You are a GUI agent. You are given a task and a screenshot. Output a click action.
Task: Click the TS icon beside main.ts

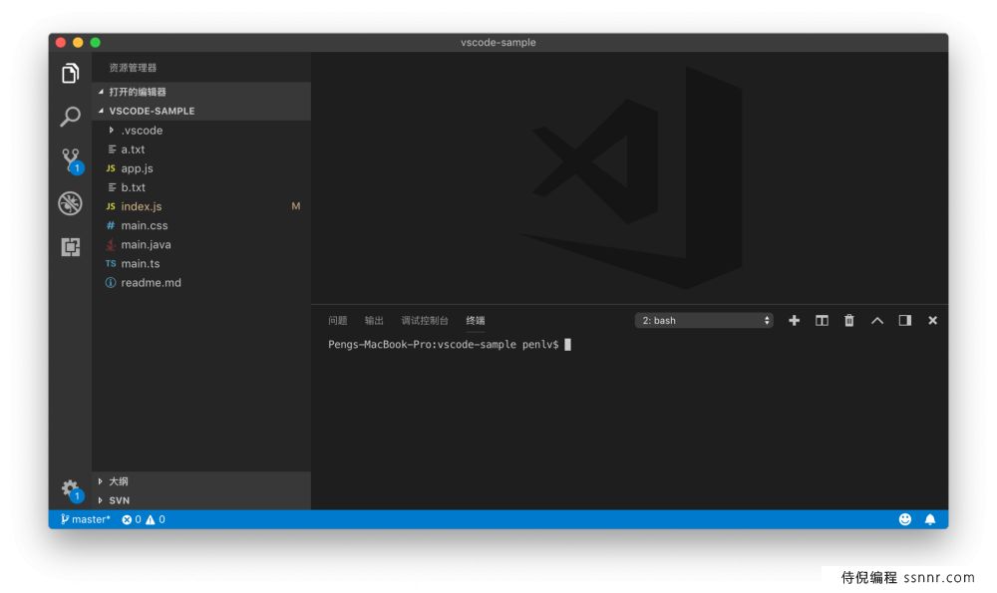click(x=111, y=264)
